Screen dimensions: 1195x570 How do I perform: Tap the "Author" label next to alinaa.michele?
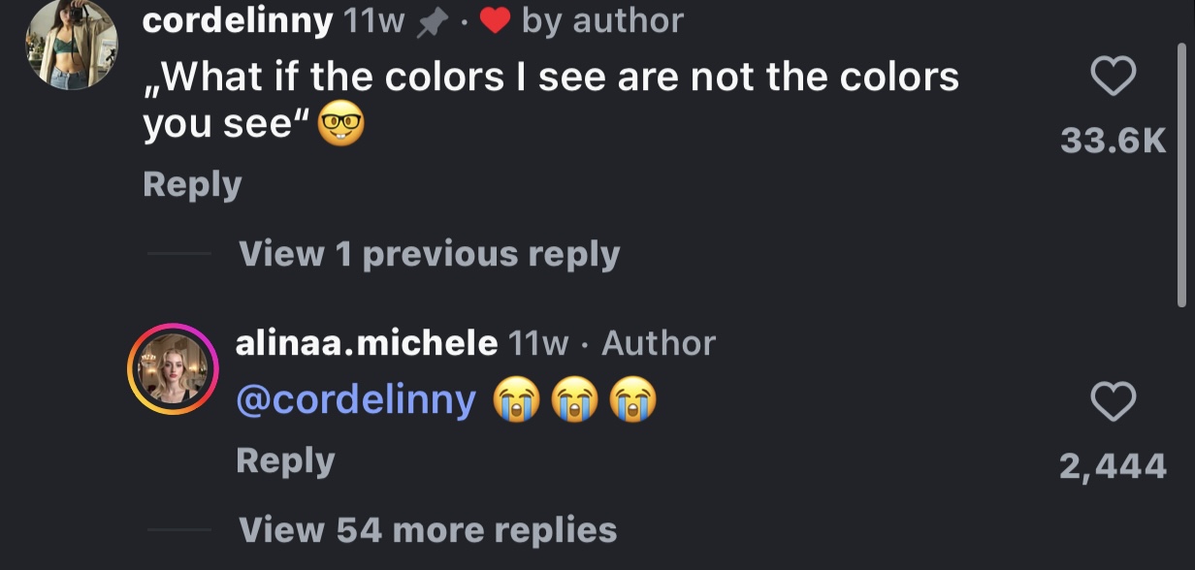coord(659,342)
